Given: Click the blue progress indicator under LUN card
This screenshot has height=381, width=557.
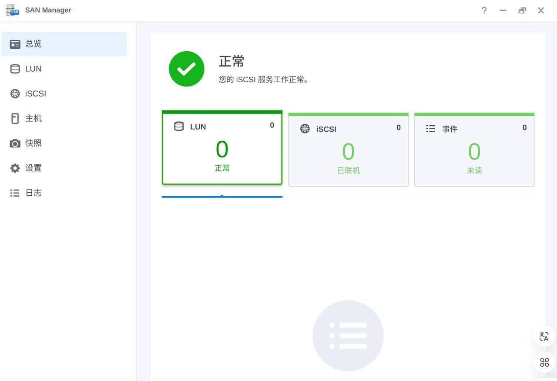Looking at the screenshot, I should [222, 197].
